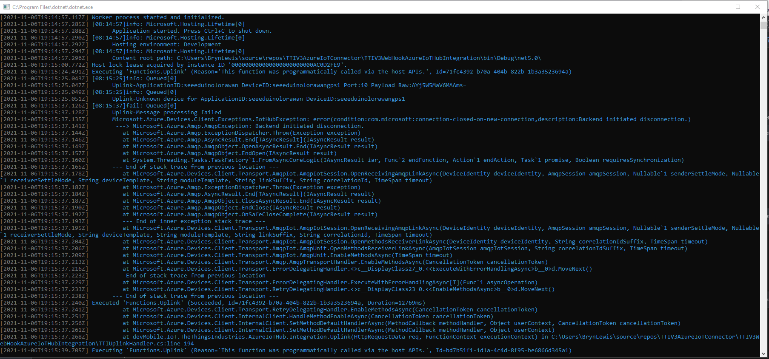
Task: Click the scrollbar down arrow
Action: 764,353
